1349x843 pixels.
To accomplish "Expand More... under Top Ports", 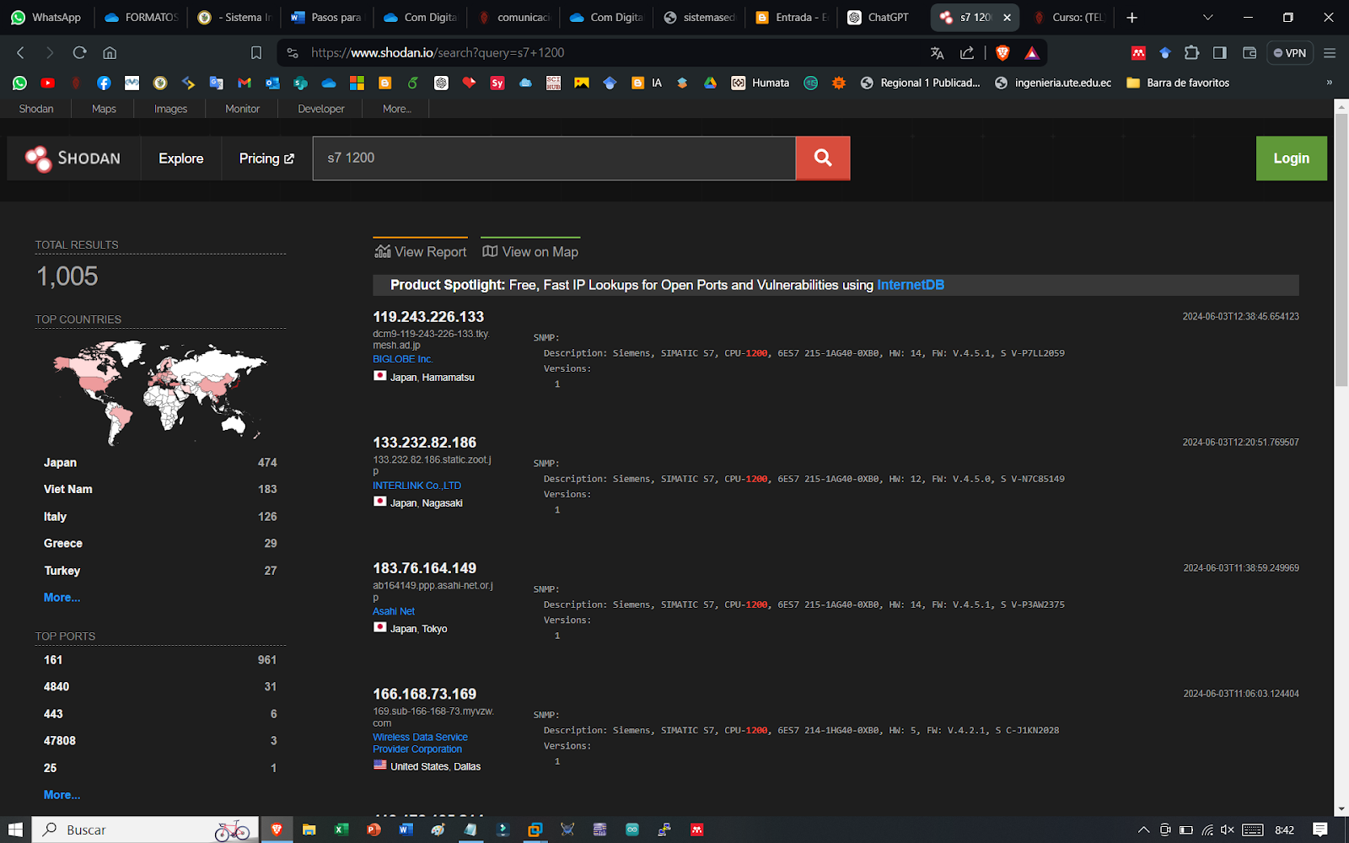I will tap(62, 794).
